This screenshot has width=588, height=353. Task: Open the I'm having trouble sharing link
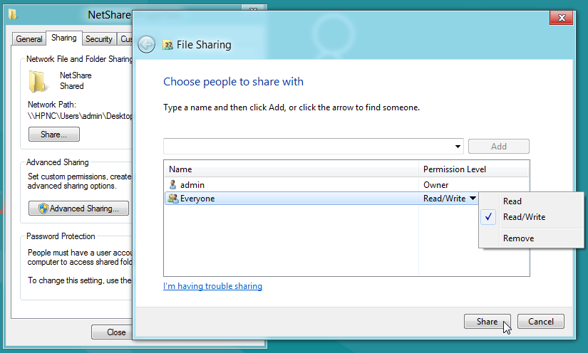pyautogui.click(x=212, y=286)
